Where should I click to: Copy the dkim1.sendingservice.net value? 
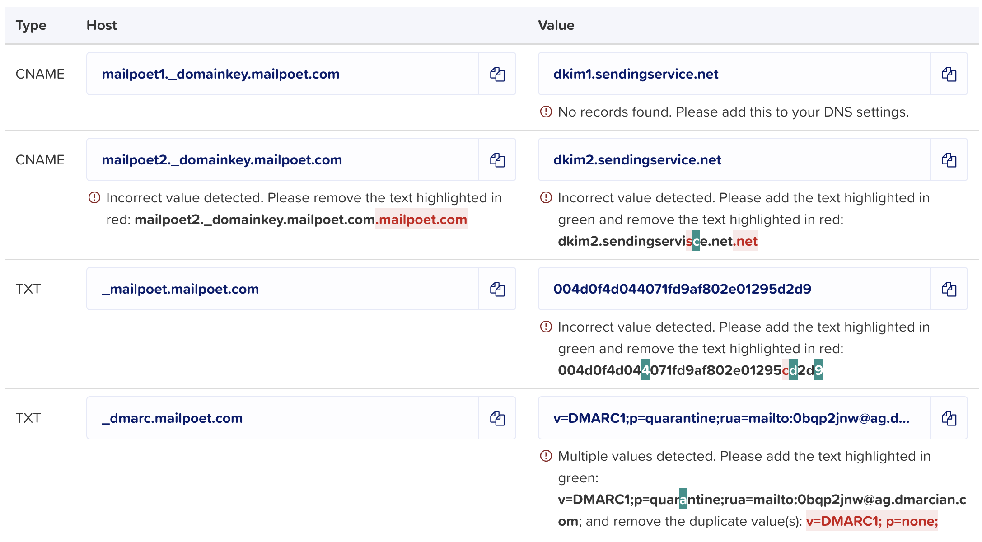coord(949,74)
